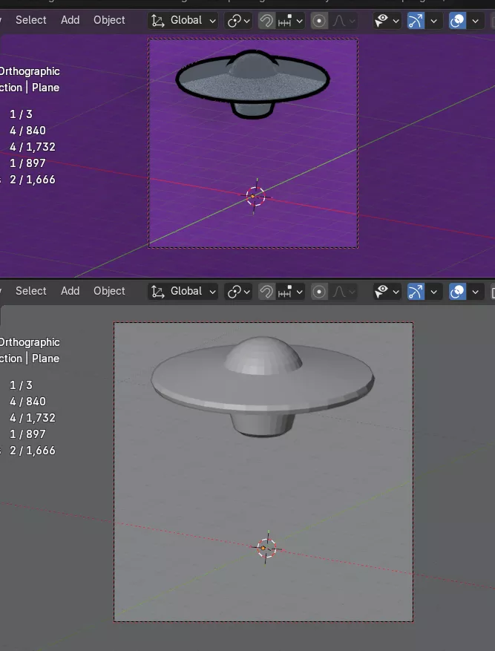Toggle Show Overlays button in top viewport
Image resolution: width=495 pixels, height=651 pixels.
coord(457,21)
